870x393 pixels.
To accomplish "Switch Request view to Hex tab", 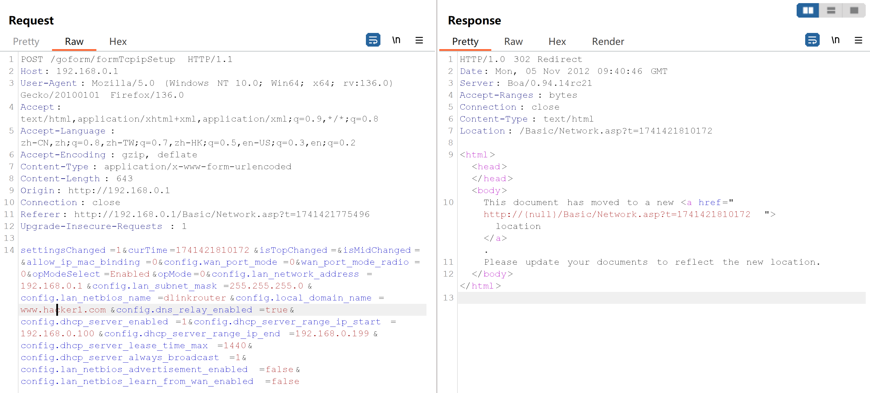I will point(118,41).
